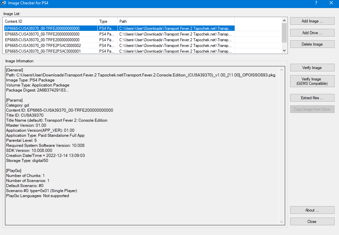Select the highlighted first image row
Screen dimensions: 339x235
pyautogui.click(x=120, y=28)
